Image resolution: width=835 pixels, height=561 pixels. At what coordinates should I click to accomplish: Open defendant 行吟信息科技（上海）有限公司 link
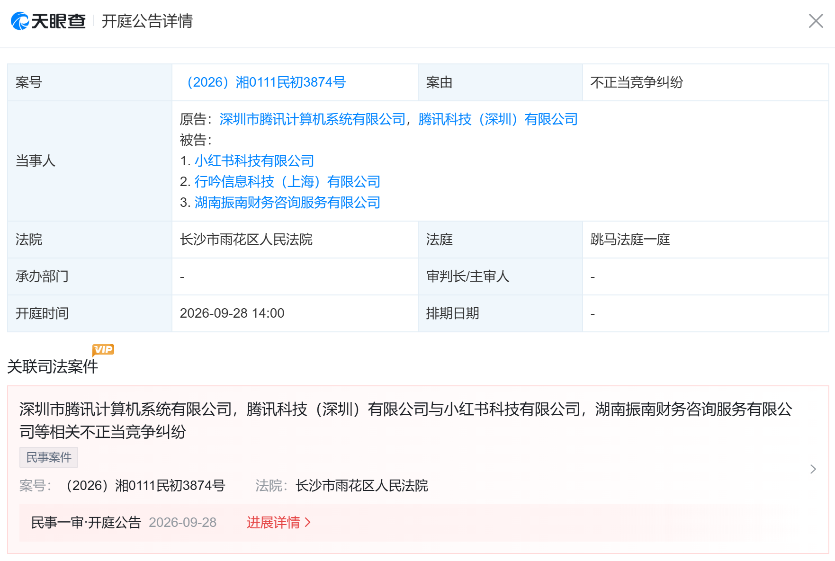287,182
